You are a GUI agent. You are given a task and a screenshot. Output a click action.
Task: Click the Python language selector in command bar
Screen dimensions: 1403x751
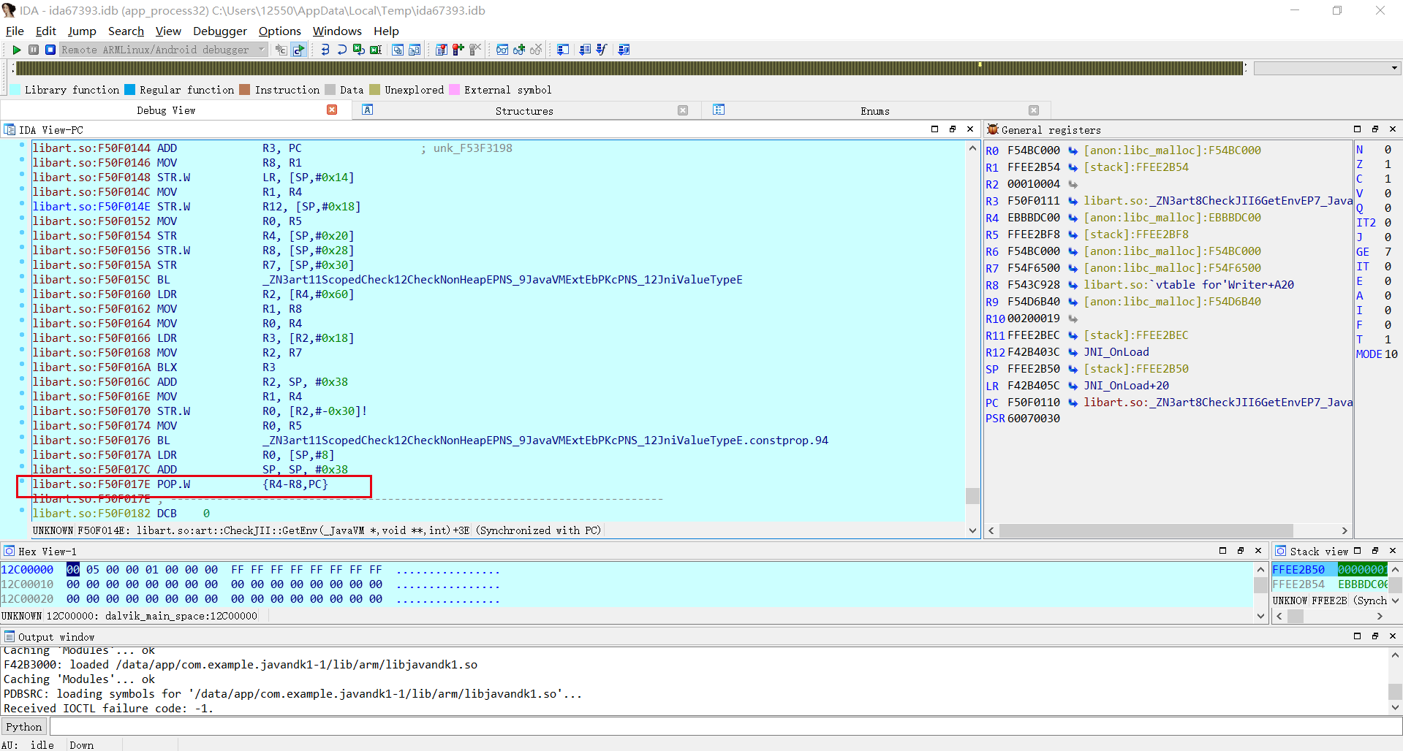coord(24,727)
